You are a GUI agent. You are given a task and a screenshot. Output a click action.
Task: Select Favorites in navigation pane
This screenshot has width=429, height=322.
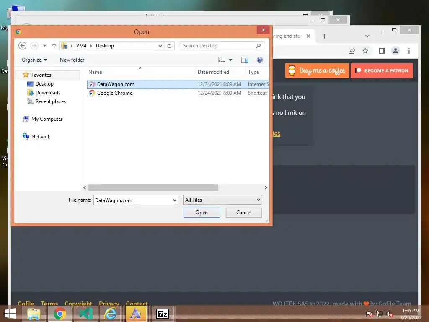[x=41, y=75]
